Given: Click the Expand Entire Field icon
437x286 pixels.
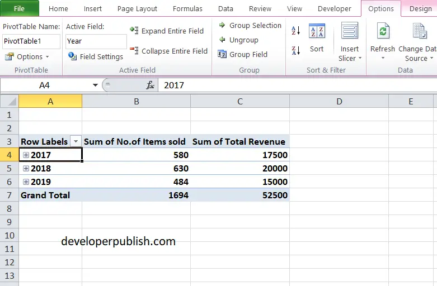Looking at the screenshot, I should [x=134, y=30].
